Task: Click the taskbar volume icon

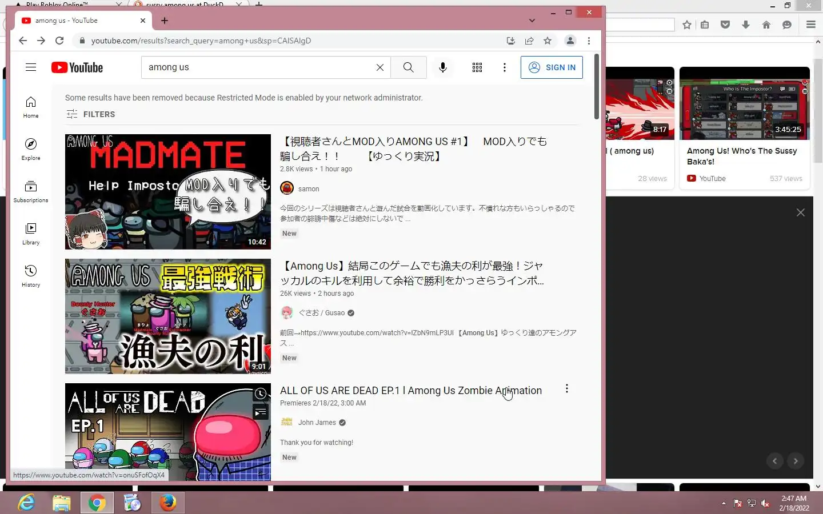Action: point(766,503)
